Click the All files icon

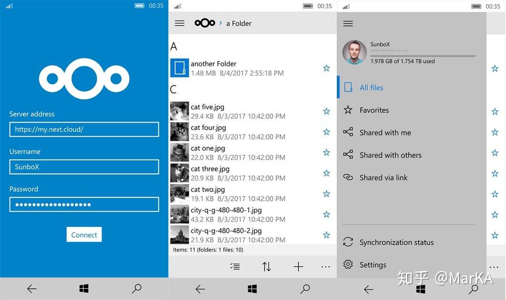tap(348, 87)
